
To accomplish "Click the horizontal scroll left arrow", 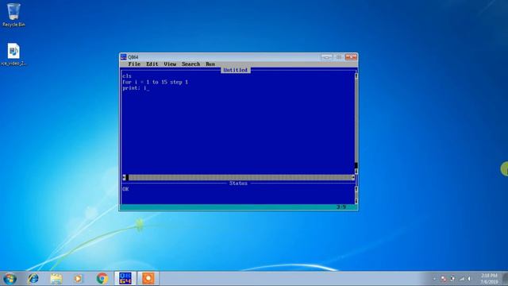I will click(x=124, y=177).
